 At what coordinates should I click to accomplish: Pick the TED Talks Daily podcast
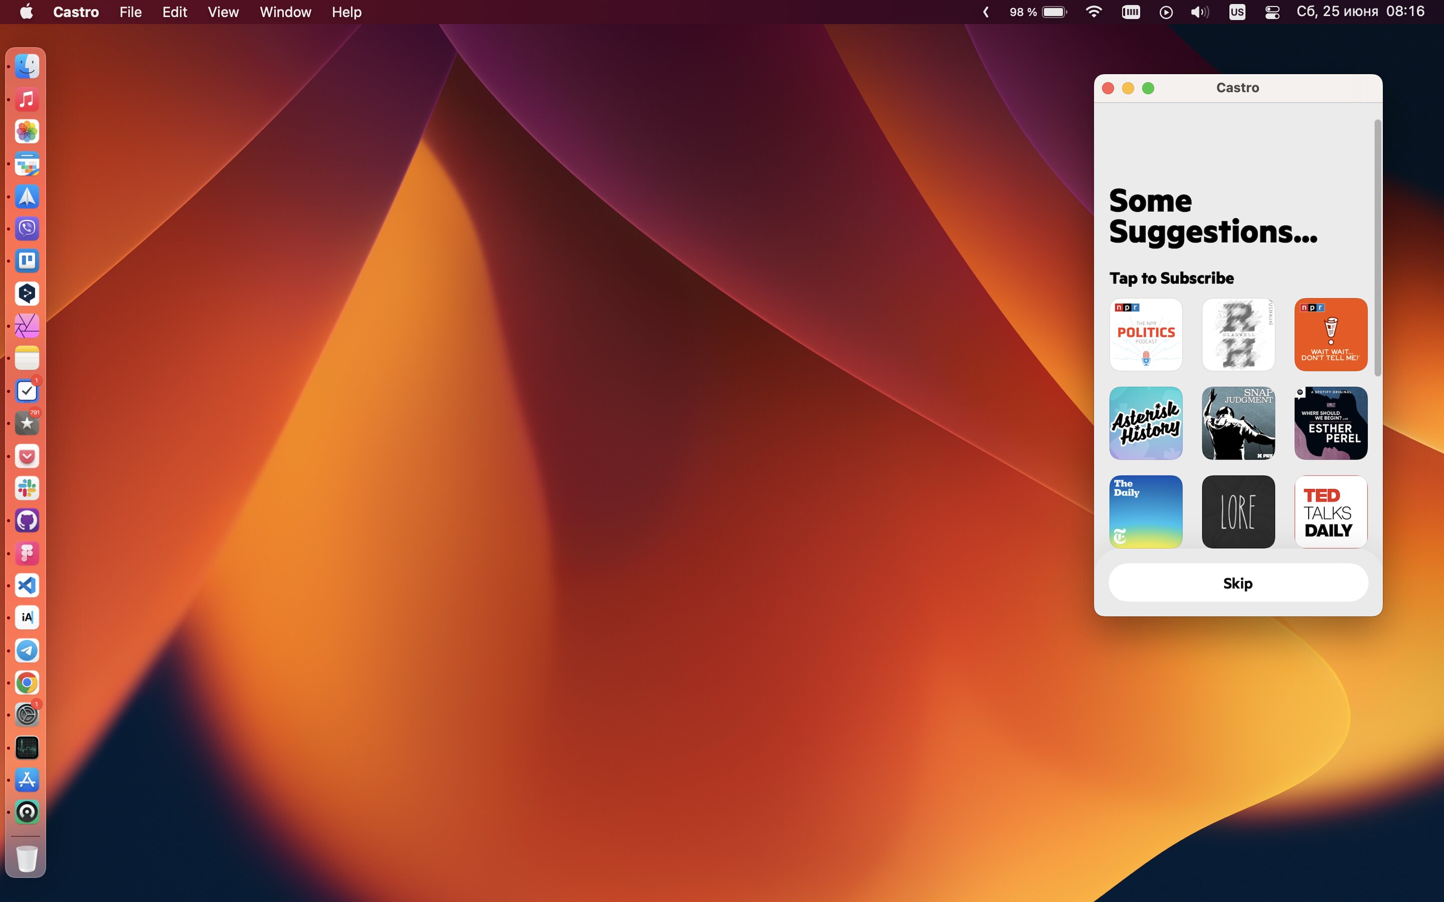pyautogui.click(x=1331, y=512)
